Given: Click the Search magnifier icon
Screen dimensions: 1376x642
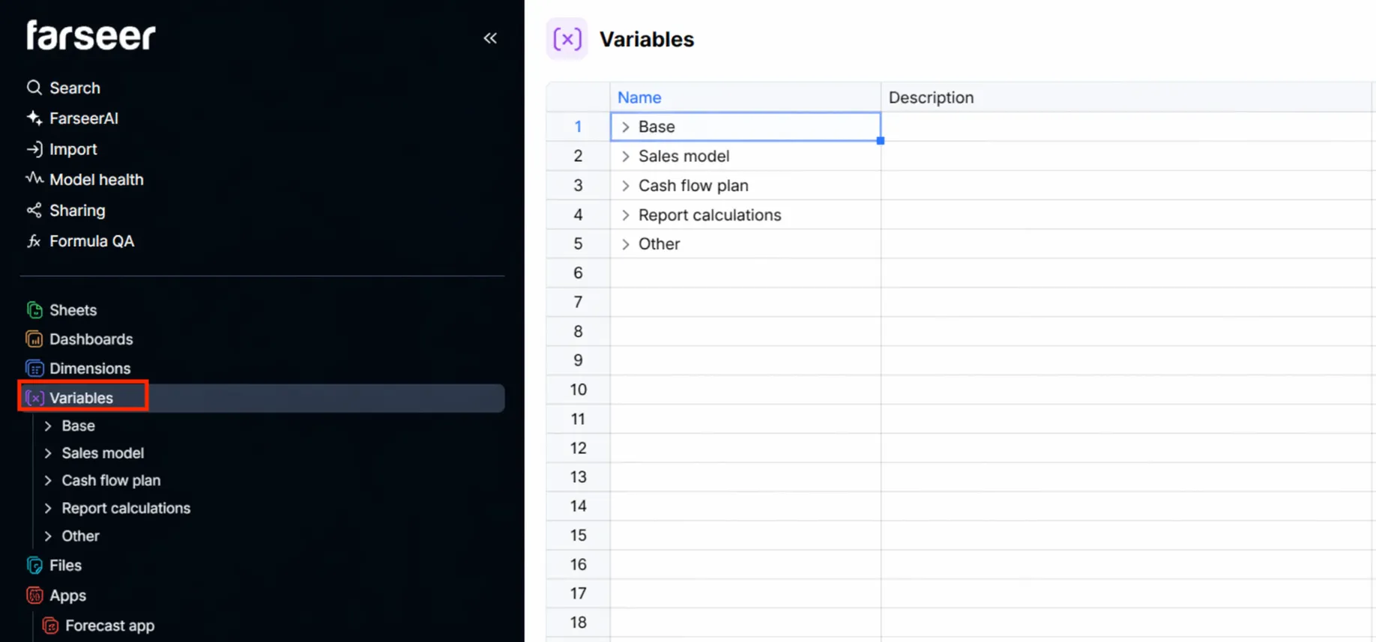Looking at the screenshot, I should point(34,88).
